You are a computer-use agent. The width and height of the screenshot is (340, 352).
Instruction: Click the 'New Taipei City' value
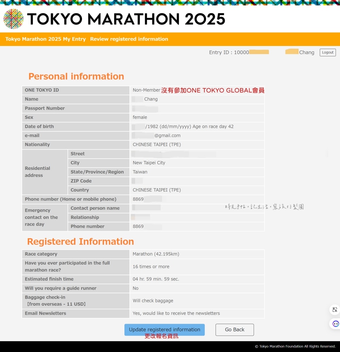(x=149, y=163)
